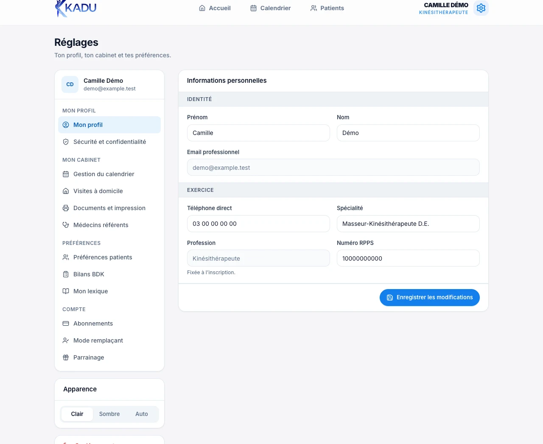543x444 pixels.
Task: Navigate to Patients in the top bar
Action: [327, 8]
